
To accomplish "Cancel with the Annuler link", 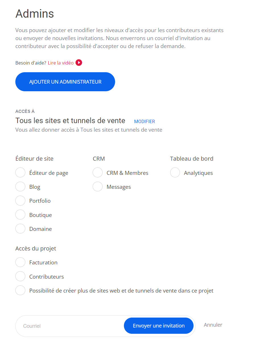I will coord(213,325).
